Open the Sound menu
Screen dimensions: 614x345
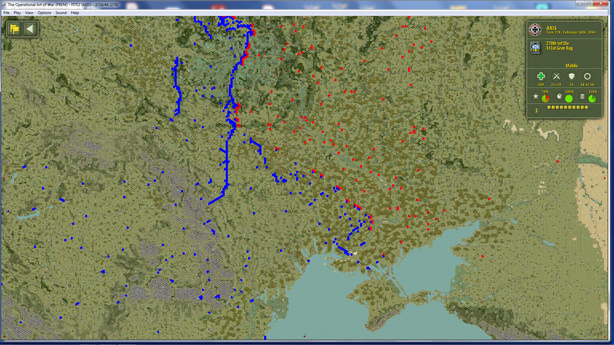(61, 13)
